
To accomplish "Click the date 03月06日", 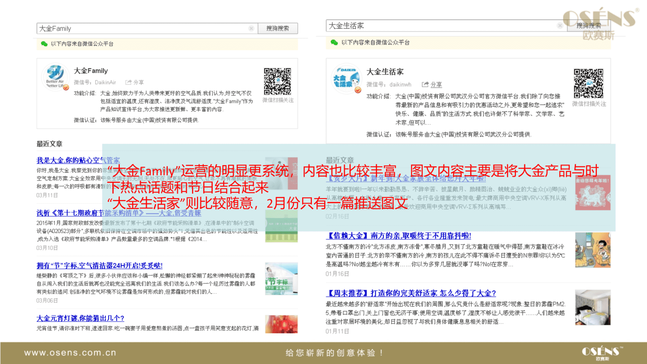I will 47,301.
